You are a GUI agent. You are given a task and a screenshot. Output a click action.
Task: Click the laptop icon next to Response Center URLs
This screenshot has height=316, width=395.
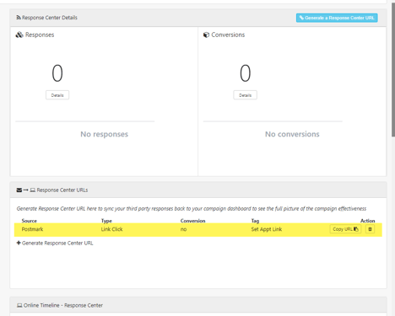[x=33, y=190]
